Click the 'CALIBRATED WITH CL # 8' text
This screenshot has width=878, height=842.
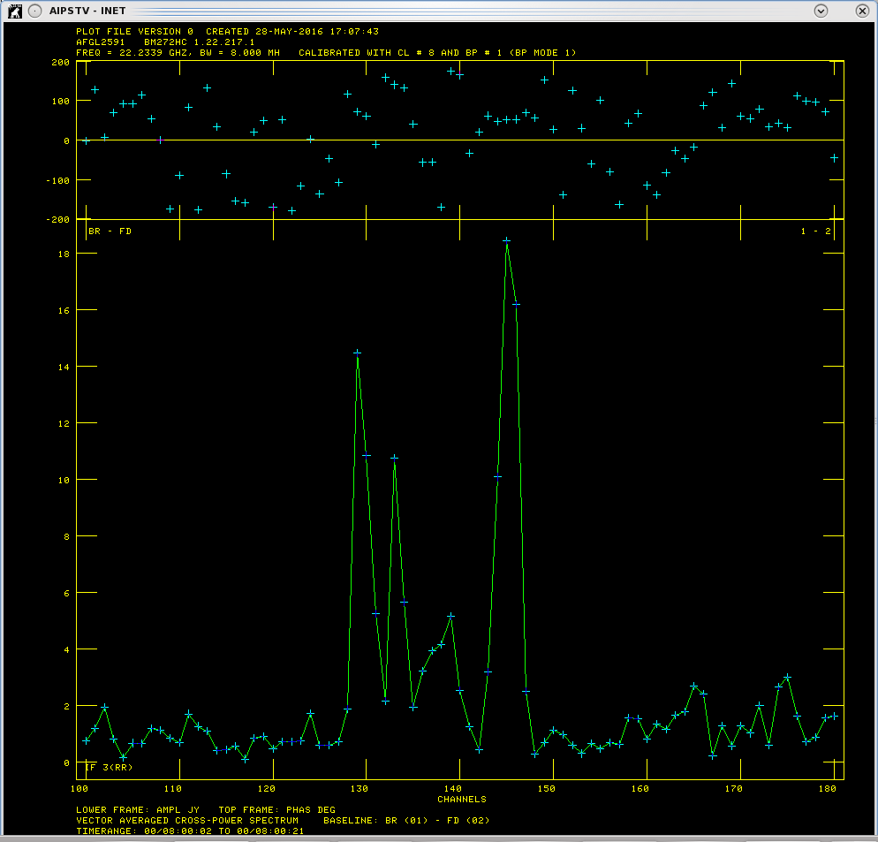click(367, 53)
